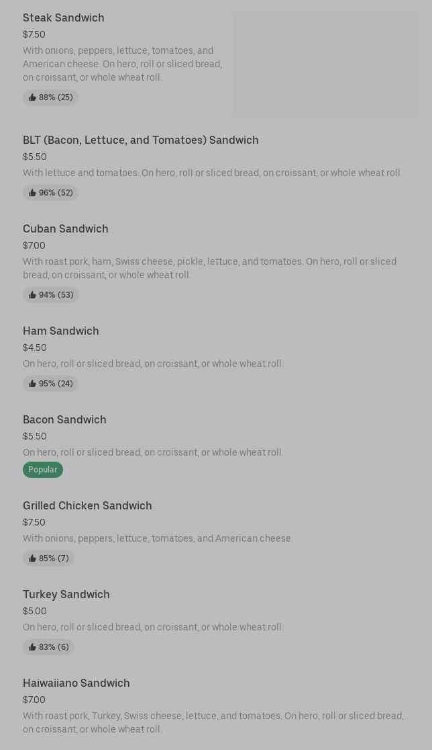Choose the Ham Sandwich item
Image resolution: width=432 pixels, height=750 pixels.
[x=61, y=331]
